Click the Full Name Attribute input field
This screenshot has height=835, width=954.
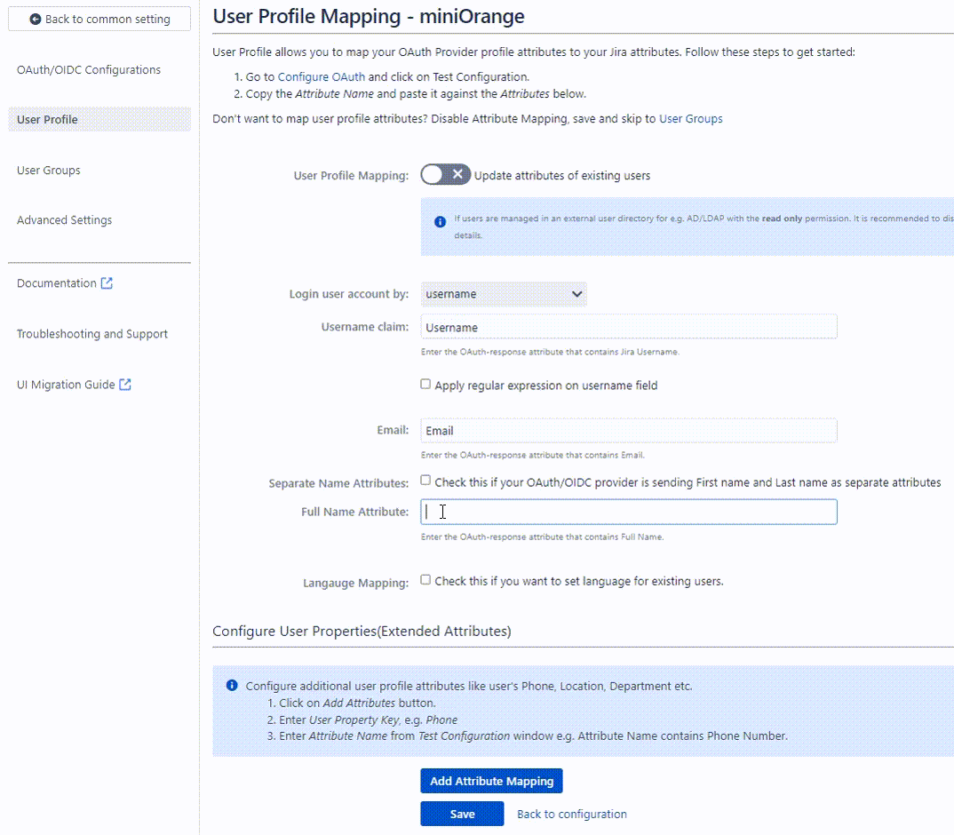629,512
